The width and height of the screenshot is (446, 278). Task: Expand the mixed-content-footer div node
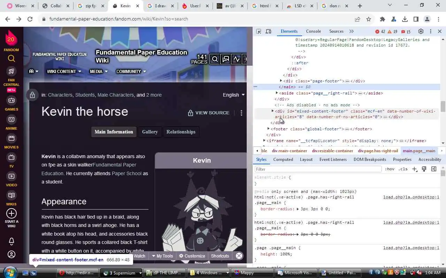tap(273, 111)
